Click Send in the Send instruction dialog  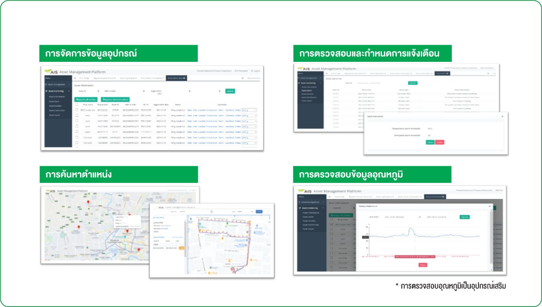tap(430, 142)
